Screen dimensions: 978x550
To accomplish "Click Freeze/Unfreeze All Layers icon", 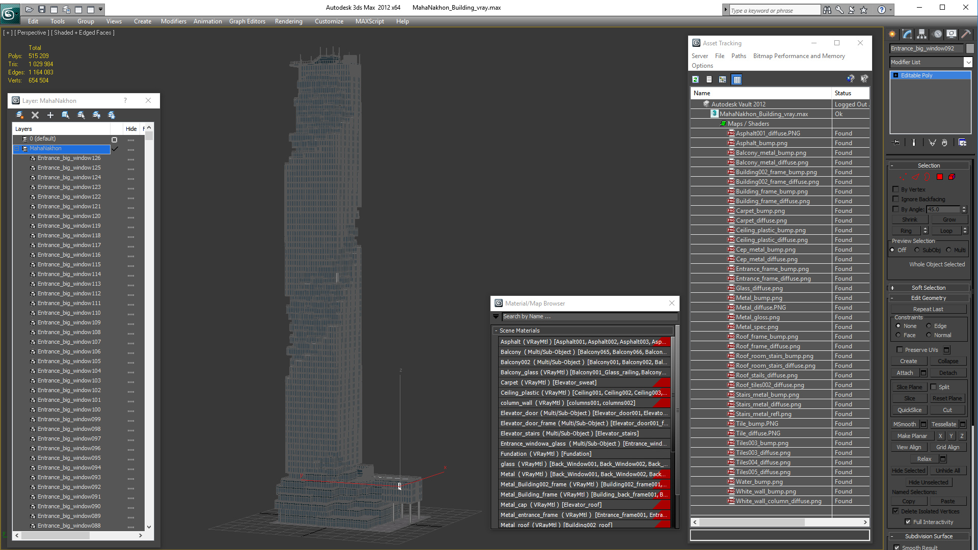I will click(x=112, y=115).
